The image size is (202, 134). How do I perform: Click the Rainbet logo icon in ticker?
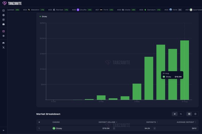54,10
